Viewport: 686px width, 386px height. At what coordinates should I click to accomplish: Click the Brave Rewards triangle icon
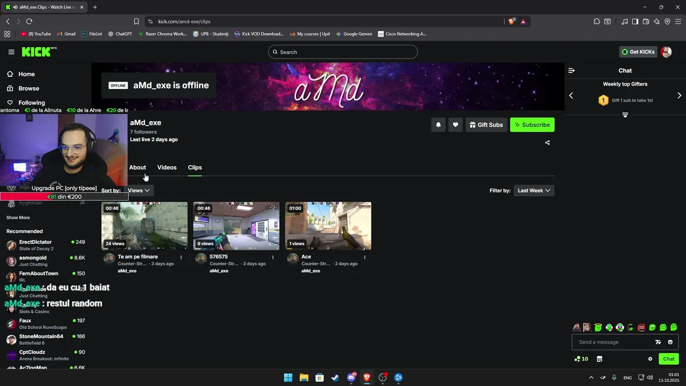pos(523,21)
